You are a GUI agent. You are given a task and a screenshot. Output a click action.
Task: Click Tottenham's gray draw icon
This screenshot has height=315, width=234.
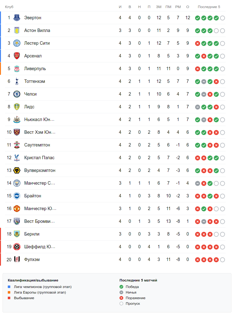tap(204, 82)
